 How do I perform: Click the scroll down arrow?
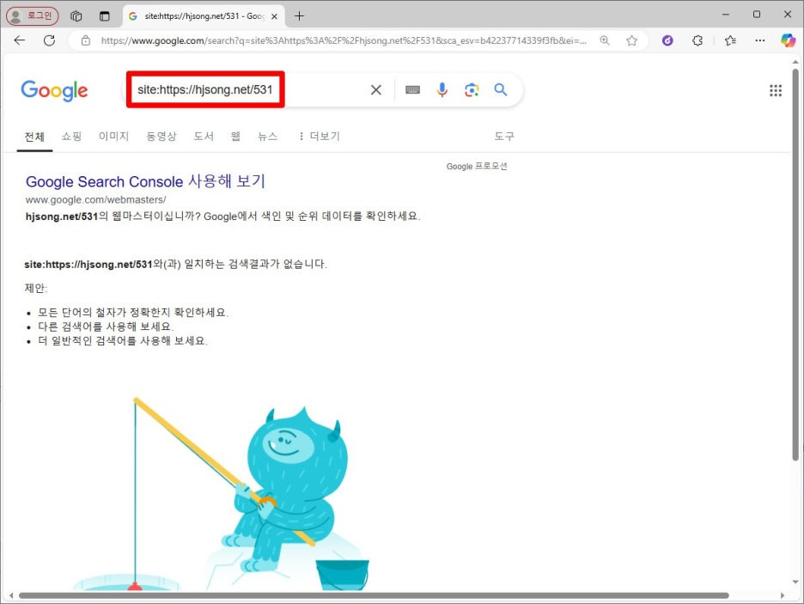click(x=795, y=582)
